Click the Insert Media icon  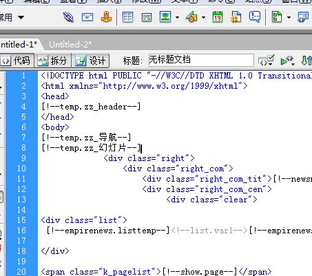pyautogui.click(x=191, y=17)
